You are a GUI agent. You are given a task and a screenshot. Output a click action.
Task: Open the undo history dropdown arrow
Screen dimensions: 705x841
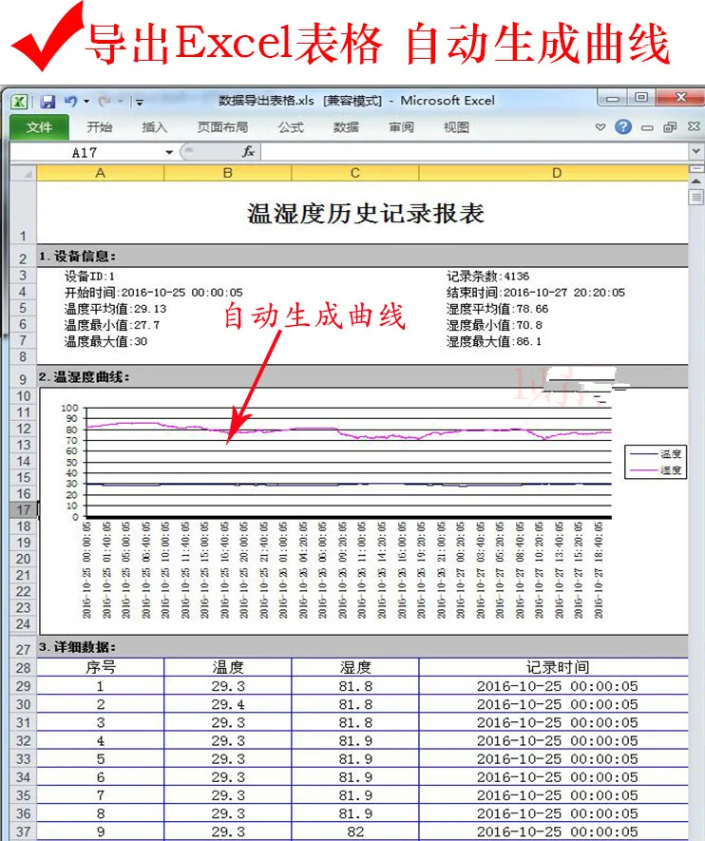pos(86,102)
